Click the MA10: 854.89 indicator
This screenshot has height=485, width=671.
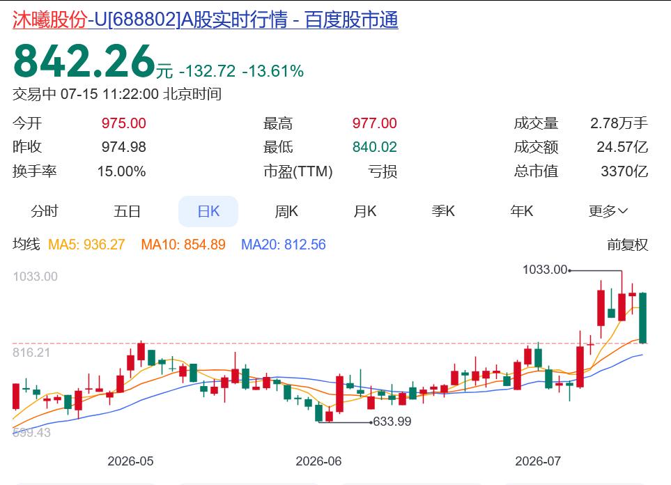183,245
